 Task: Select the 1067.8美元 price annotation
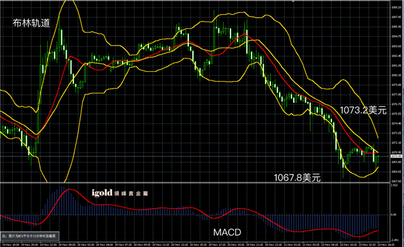[297, 177]
